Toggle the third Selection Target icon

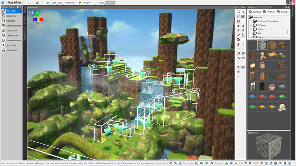(180, 163)
